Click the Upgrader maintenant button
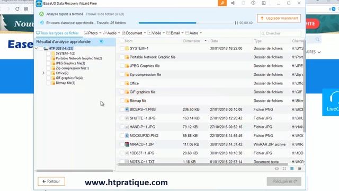339x191 pixels. coord(279,18)
